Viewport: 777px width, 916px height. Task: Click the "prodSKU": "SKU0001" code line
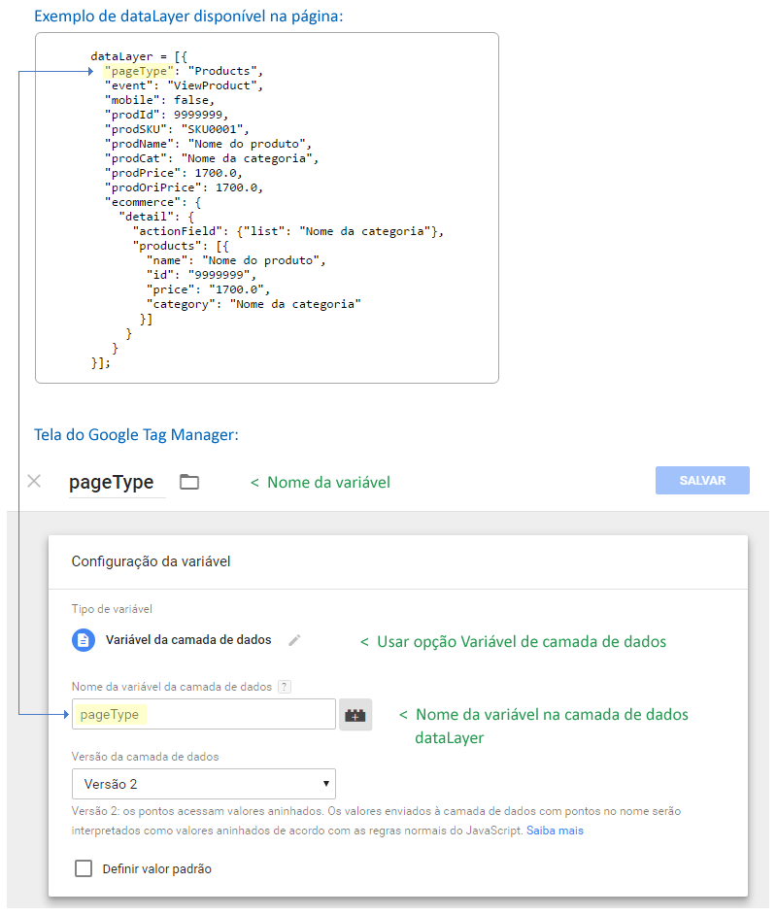[x=177, y=130]
